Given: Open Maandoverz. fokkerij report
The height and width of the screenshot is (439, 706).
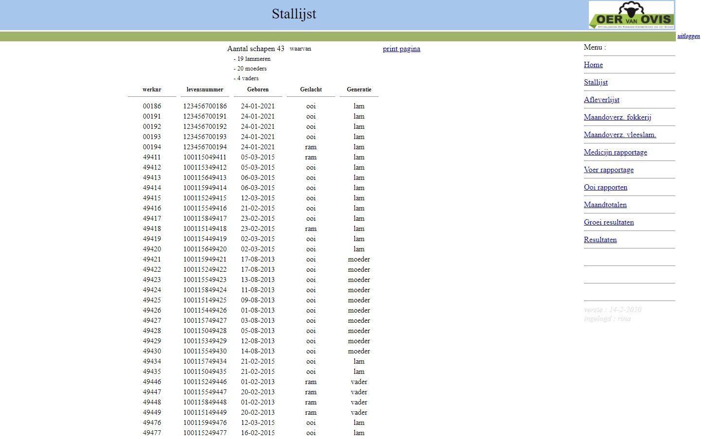Looking at the screenshot, I should coord(617,117).
